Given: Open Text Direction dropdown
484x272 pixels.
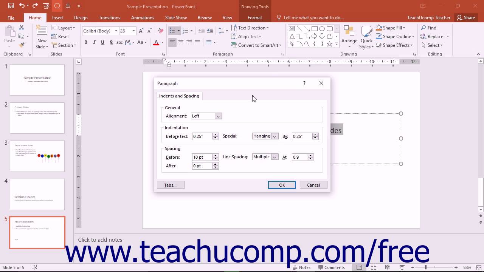Looking at the screenshot, I should 250,28.
